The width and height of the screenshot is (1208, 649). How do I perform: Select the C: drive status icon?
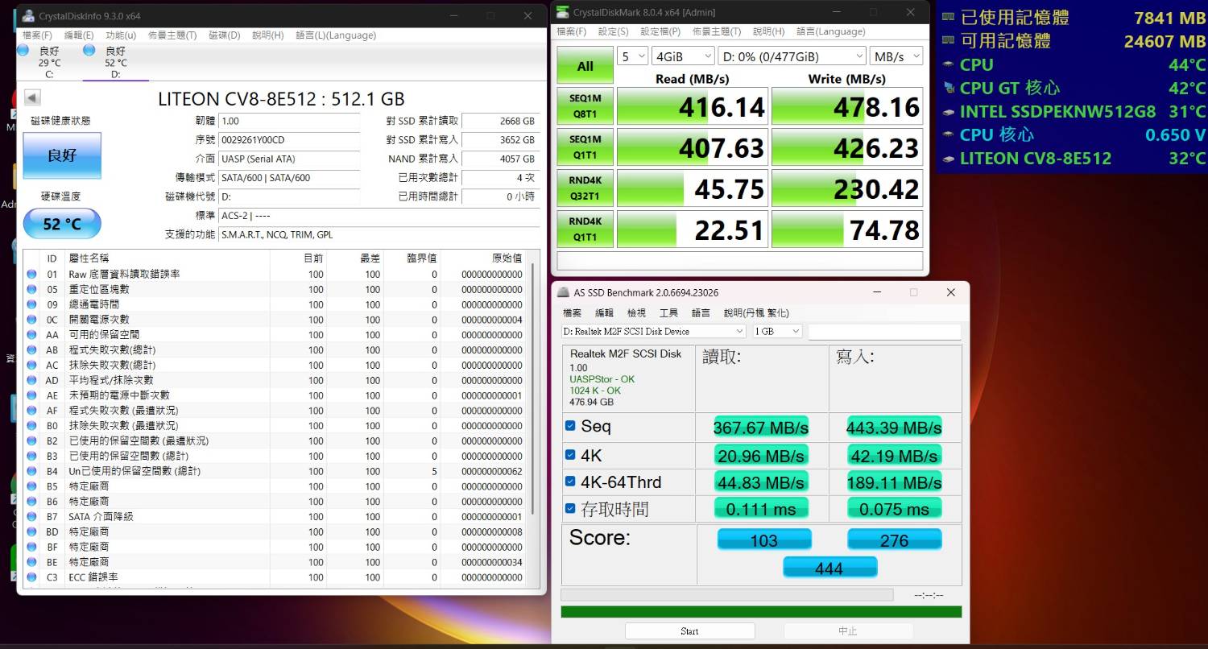24,51
